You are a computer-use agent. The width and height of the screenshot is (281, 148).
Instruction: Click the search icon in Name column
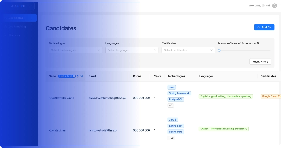(x=82, y=76)
